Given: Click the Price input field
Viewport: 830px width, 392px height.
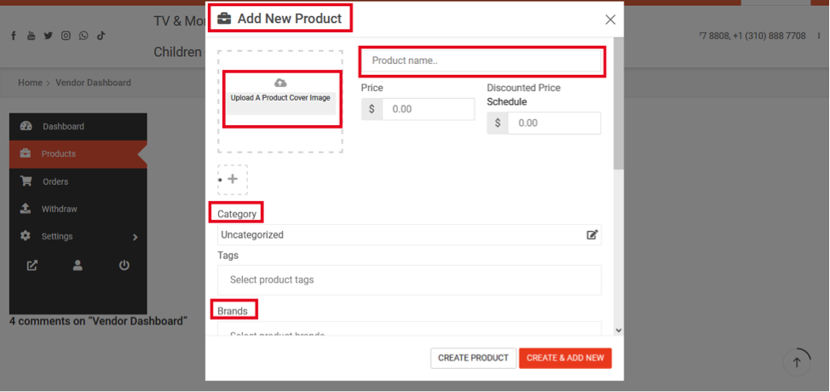Looking at the screenshot, I should point(429,109).
